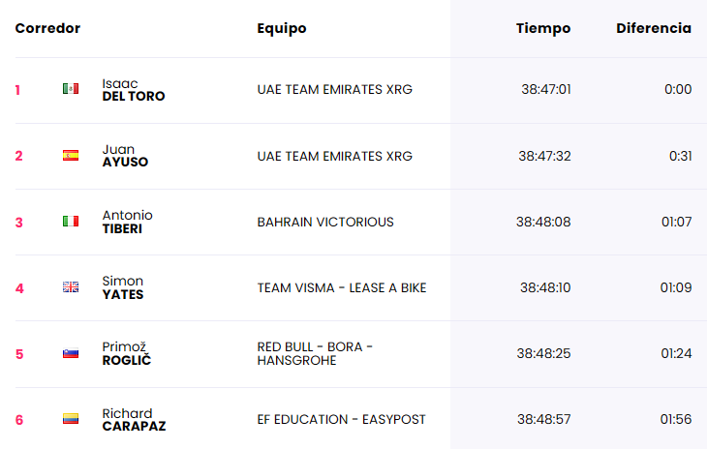Click the Slovenian flag icon beside Roglič
Viewport: 708px width, 449px height.
[x=71, y=353]
